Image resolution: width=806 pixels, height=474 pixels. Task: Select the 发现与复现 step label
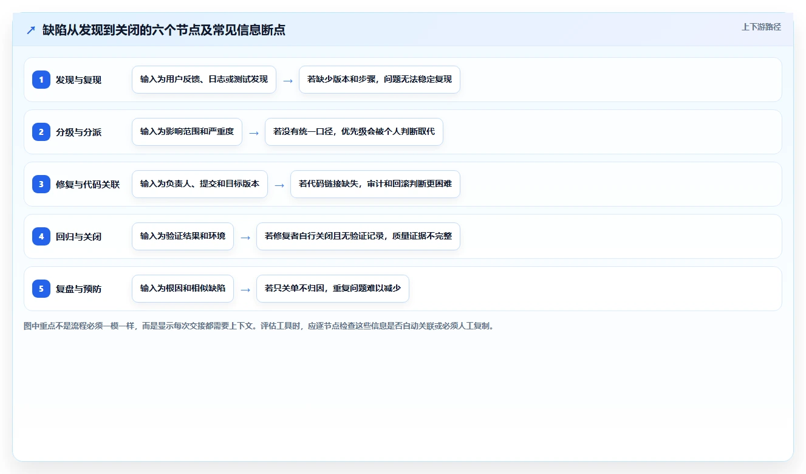79,80
